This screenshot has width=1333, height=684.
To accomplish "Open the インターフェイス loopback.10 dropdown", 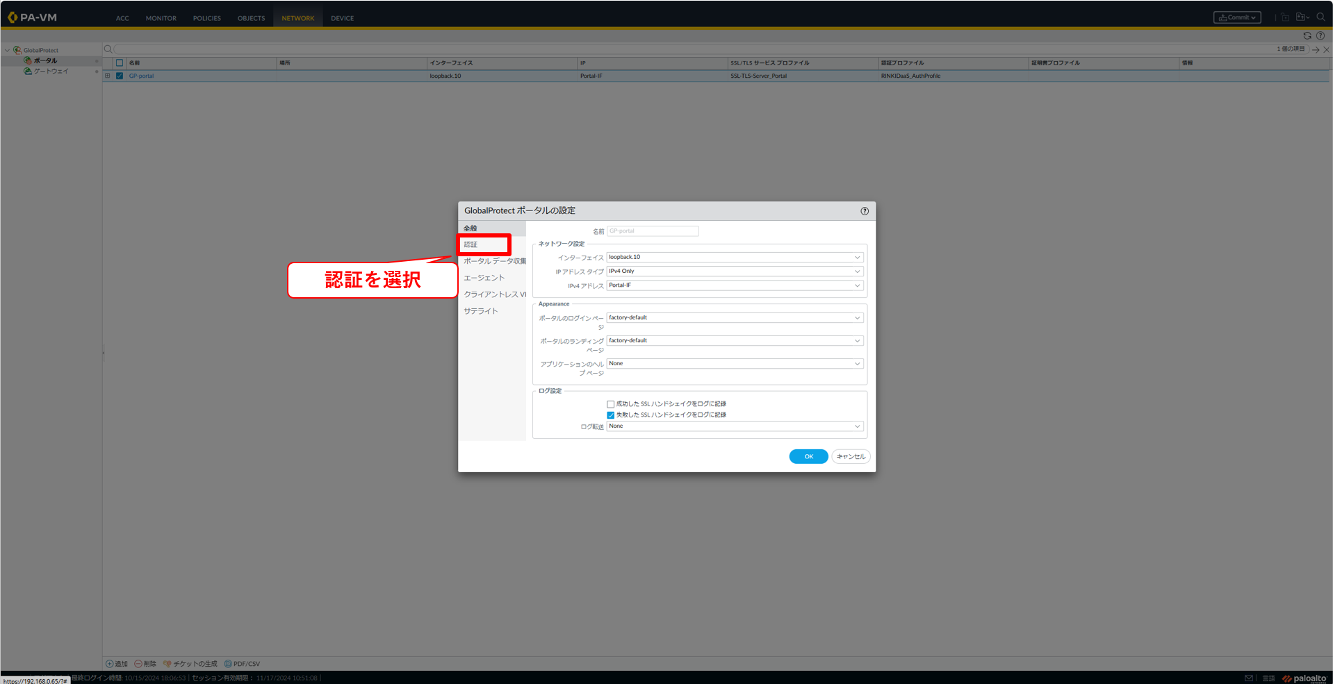I will (735, 257).
